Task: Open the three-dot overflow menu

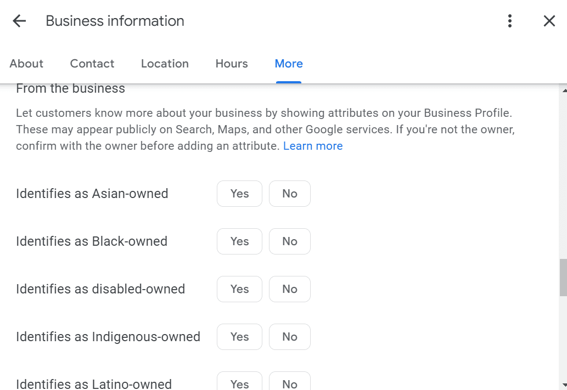Action: click(509, 21)
